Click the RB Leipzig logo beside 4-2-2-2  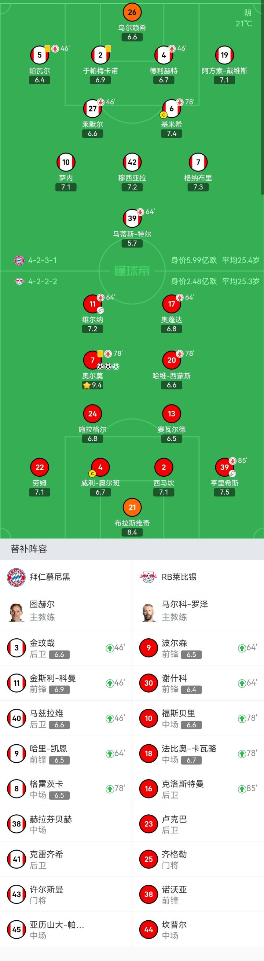pyautogui.click(x=19, y=281)
